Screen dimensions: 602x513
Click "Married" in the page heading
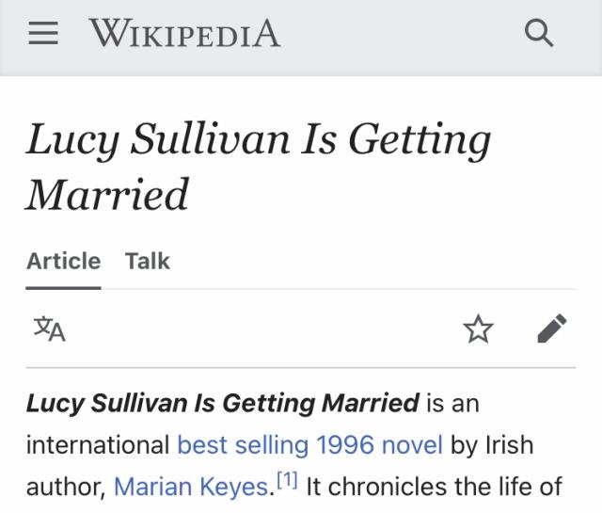click(x=107, y=194)
